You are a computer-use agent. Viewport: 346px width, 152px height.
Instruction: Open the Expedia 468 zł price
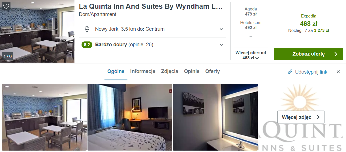click(309, 23)
